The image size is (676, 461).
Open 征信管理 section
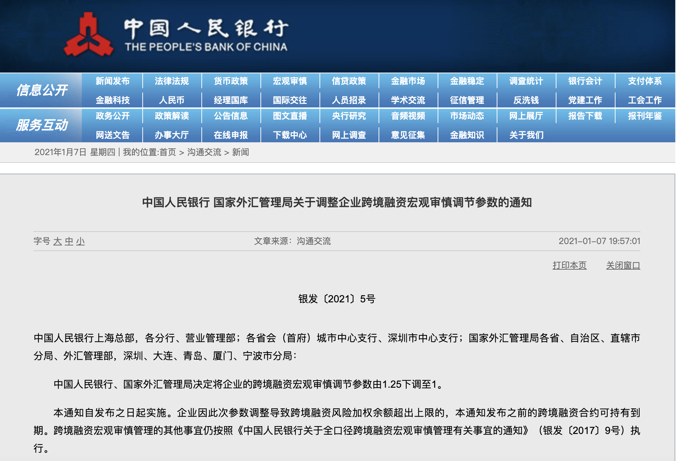coord(467,100)
